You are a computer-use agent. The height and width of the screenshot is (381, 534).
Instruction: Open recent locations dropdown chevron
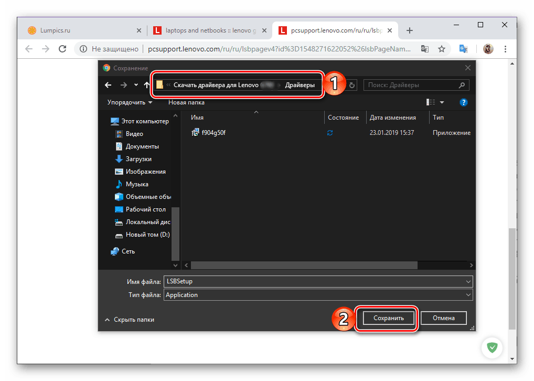[136, 85]
